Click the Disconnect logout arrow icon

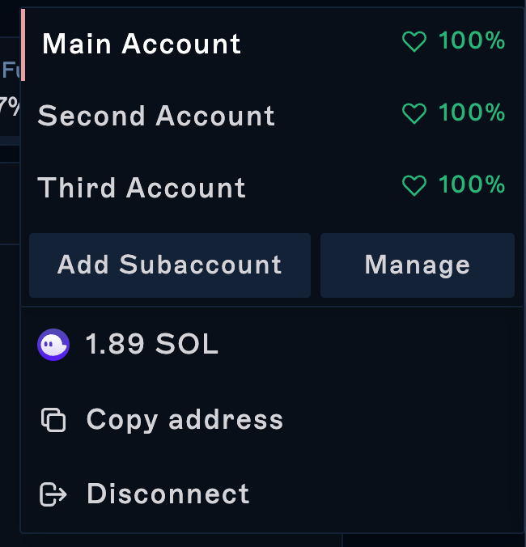click(x=53, y=494)
